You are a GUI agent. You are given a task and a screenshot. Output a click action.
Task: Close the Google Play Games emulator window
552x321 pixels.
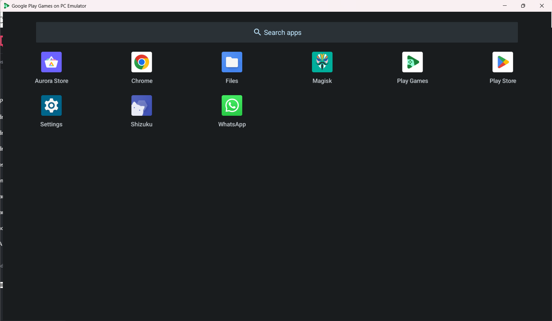542,6
